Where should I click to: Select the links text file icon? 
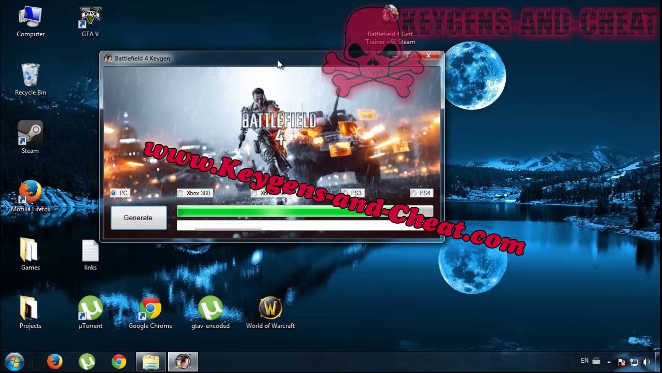coord(90,254)
